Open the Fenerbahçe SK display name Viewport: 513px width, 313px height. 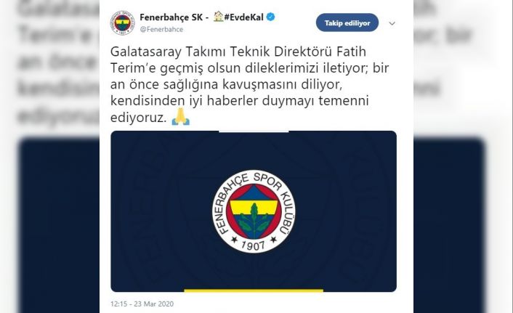[171, 17]
